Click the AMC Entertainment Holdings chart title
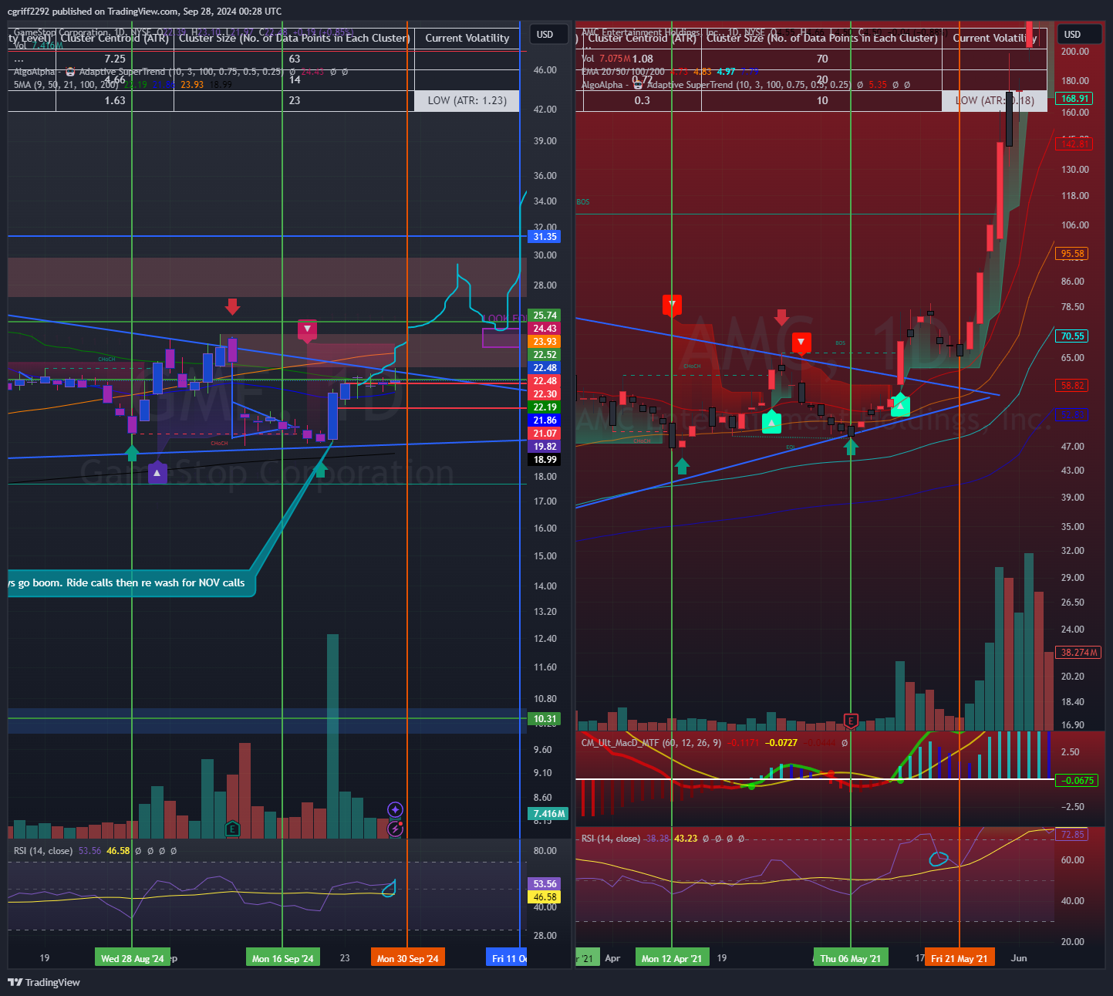1113x996 pixels. click(651, 32)
